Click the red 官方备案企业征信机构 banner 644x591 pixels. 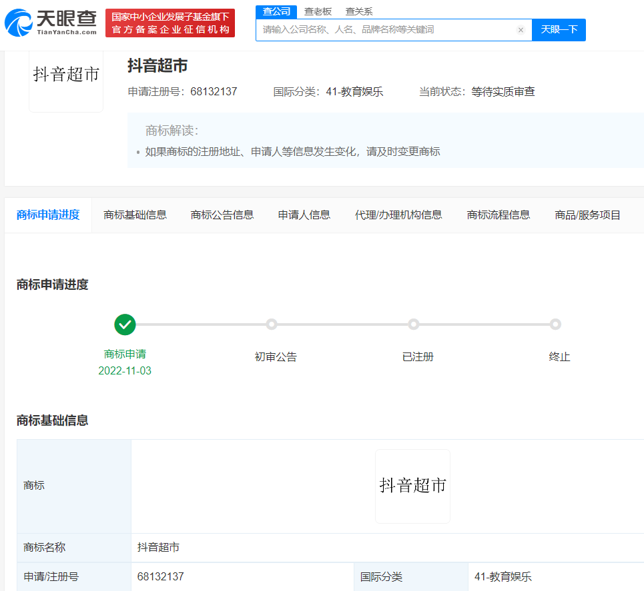click(x=170, y=23)
